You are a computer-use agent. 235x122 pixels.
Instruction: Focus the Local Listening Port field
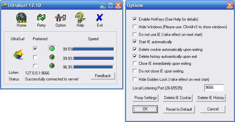coord(214,88)
